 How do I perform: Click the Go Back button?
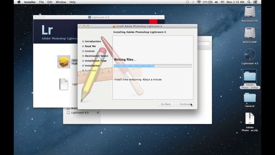point(165,104)
